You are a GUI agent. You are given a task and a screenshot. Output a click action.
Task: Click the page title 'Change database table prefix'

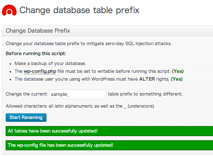(80, 10)
